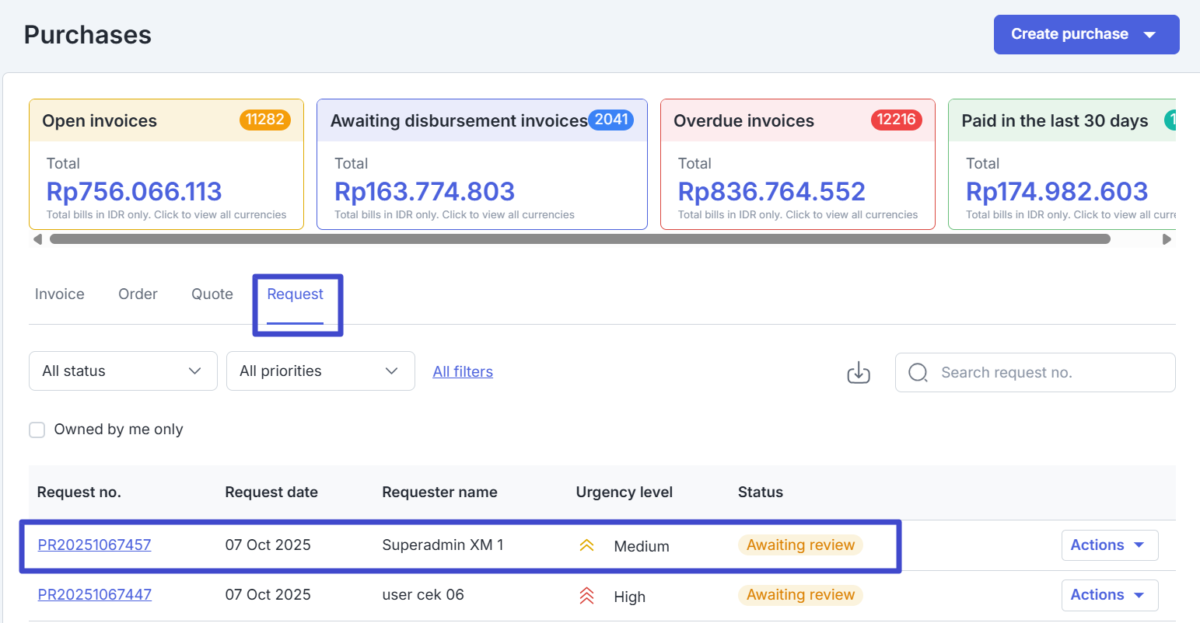Expand the All priorities dropdown
Viewport: 1200px width, 623px height.
click(320, 371)
